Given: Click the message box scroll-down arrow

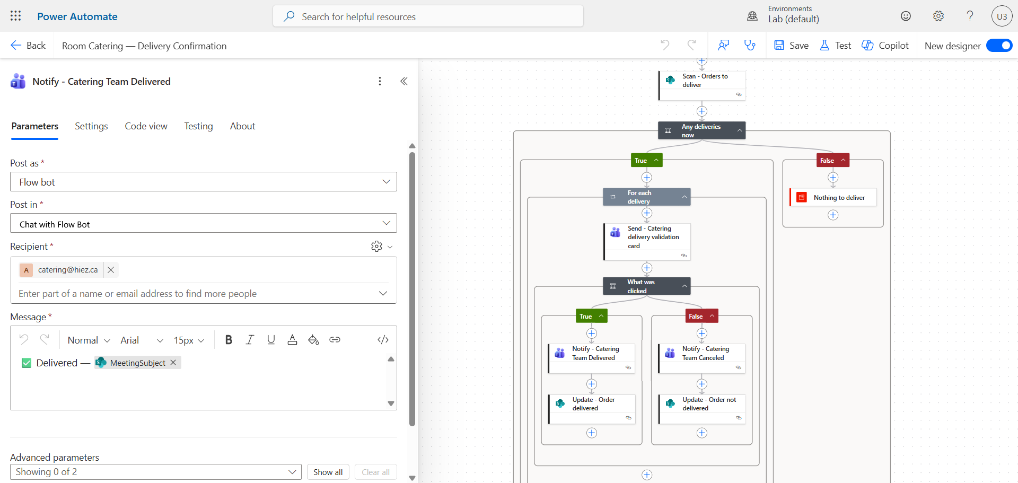Looking at the screenshot, I should click(x=391, y=403).
